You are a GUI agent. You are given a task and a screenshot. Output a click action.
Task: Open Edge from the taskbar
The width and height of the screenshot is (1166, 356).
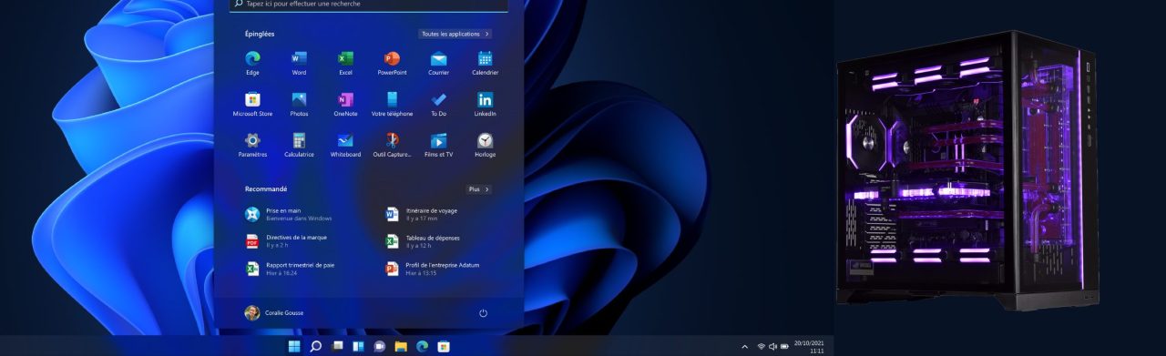pyautogui.click(x=422, y=346)
